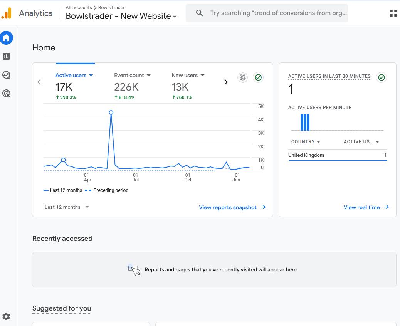
Task: Open the Advertising cursor-target icon in sidebar
Action: (x=7, y=93)
